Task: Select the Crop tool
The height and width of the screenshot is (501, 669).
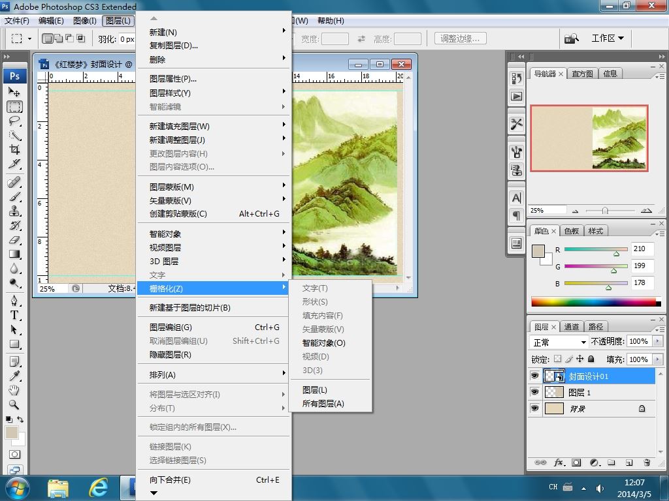Action: pyautogui.click(x=14, y=149)
